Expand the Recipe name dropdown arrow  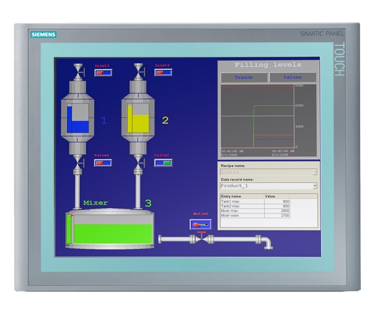[x=315, y=172]
